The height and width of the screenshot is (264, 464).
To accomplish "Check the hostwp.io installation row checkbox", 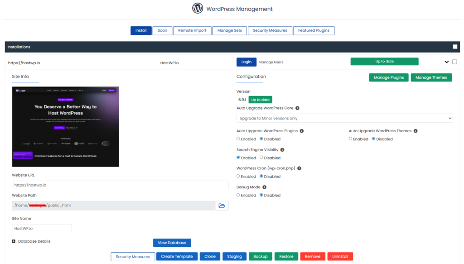I will pyautogui.click(x=454, y=62).
